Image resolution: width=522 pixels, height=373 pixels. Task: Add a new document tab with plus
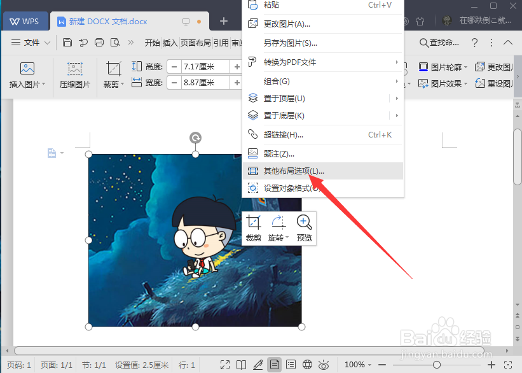point(224,22)
